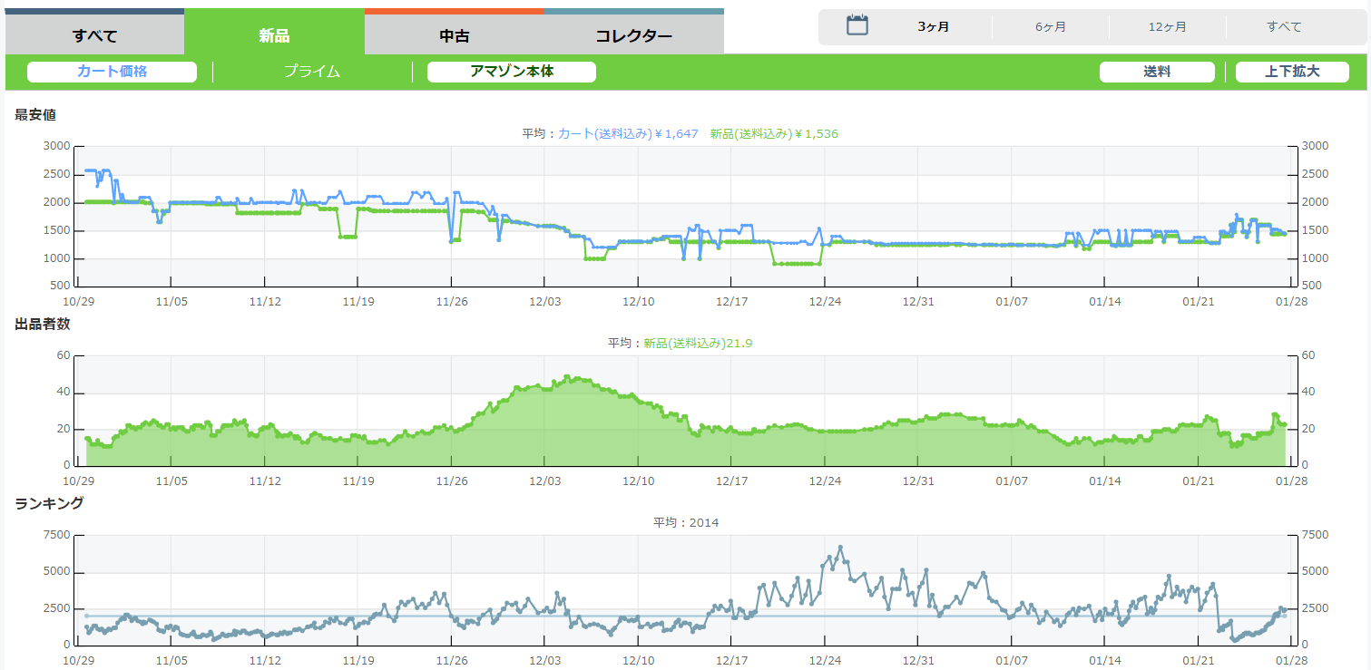1371x670 pixels.
Task: Select the 新品 tab
Action: point(274,36)
